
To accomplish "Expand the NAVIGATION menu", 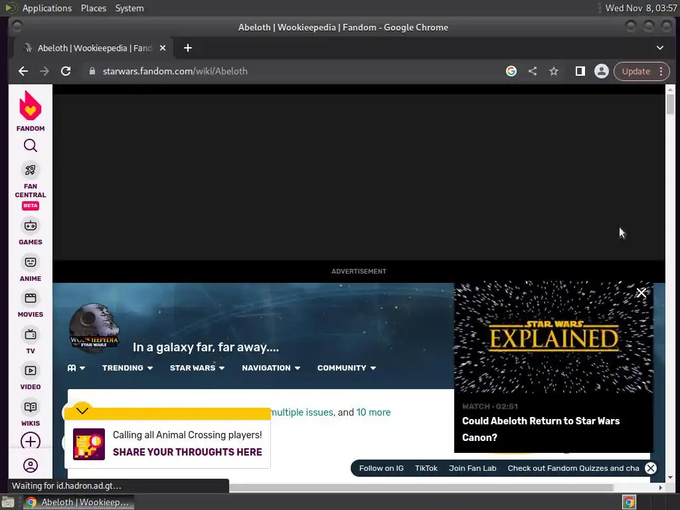I will pos(271,368).
